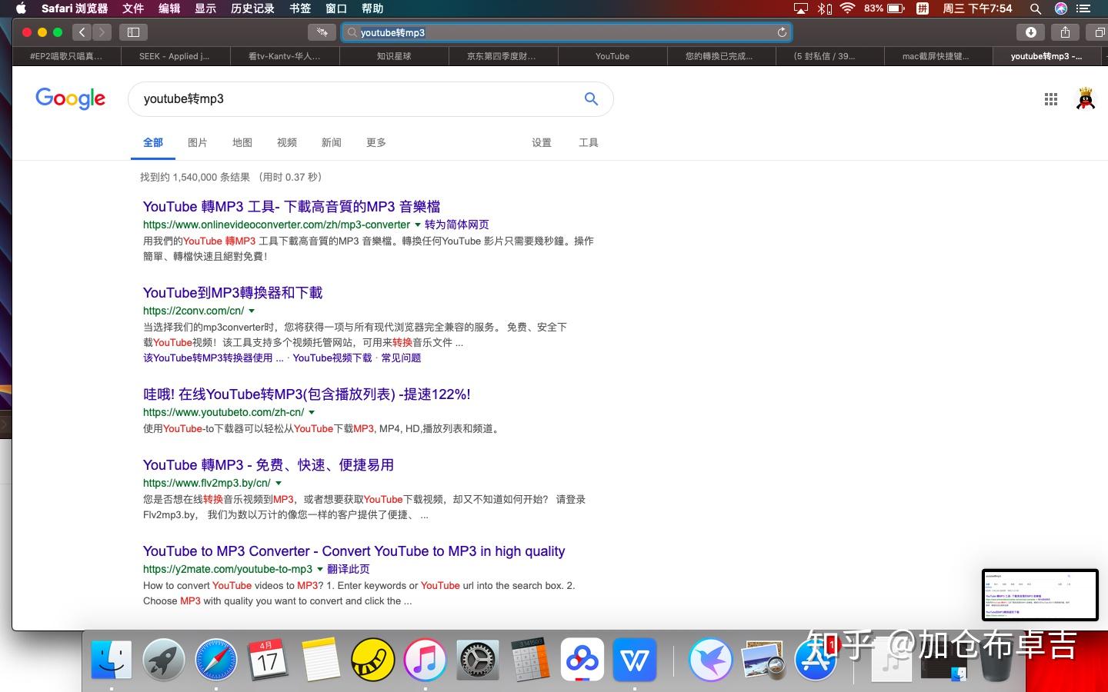Expand options arrow beside the youtubeto.com URL
The width and height of the screenshot is (1108, 692).
[312, 413]
